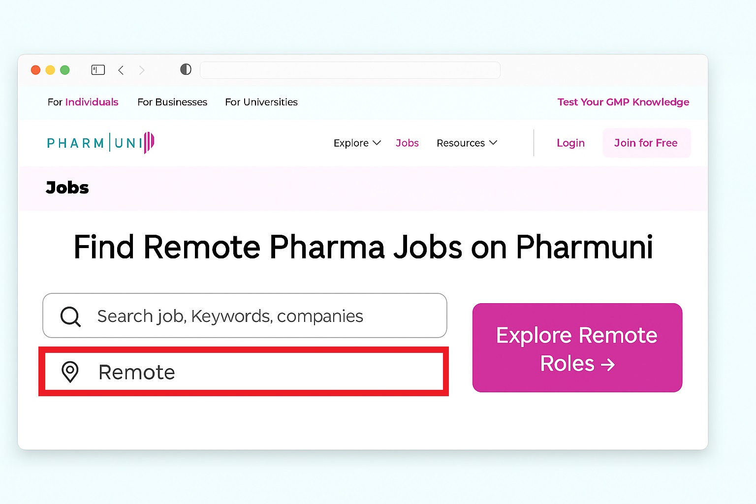Go back with the browser back arrow
The image size is (756, 504).
coord(121,70)
